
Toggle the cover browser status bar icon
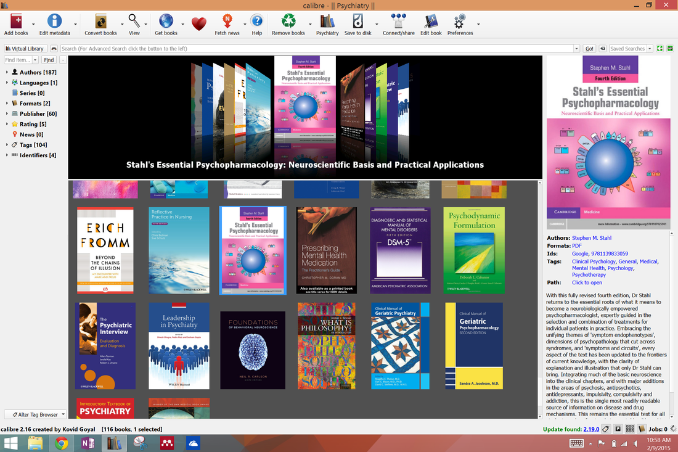pyautogui.click(x=618, y=429)
